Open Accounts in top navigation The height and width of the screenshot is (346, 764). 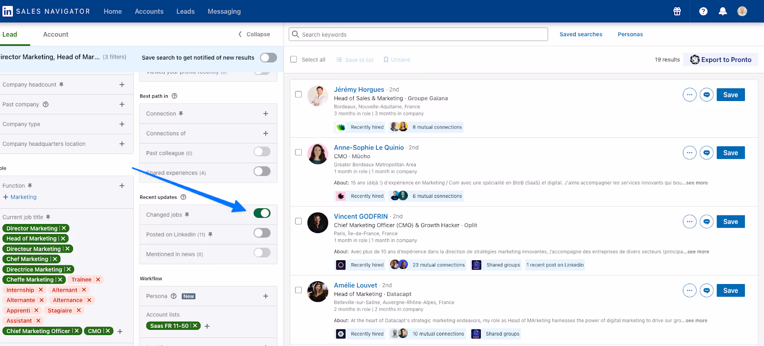click(x=149, y=11)
